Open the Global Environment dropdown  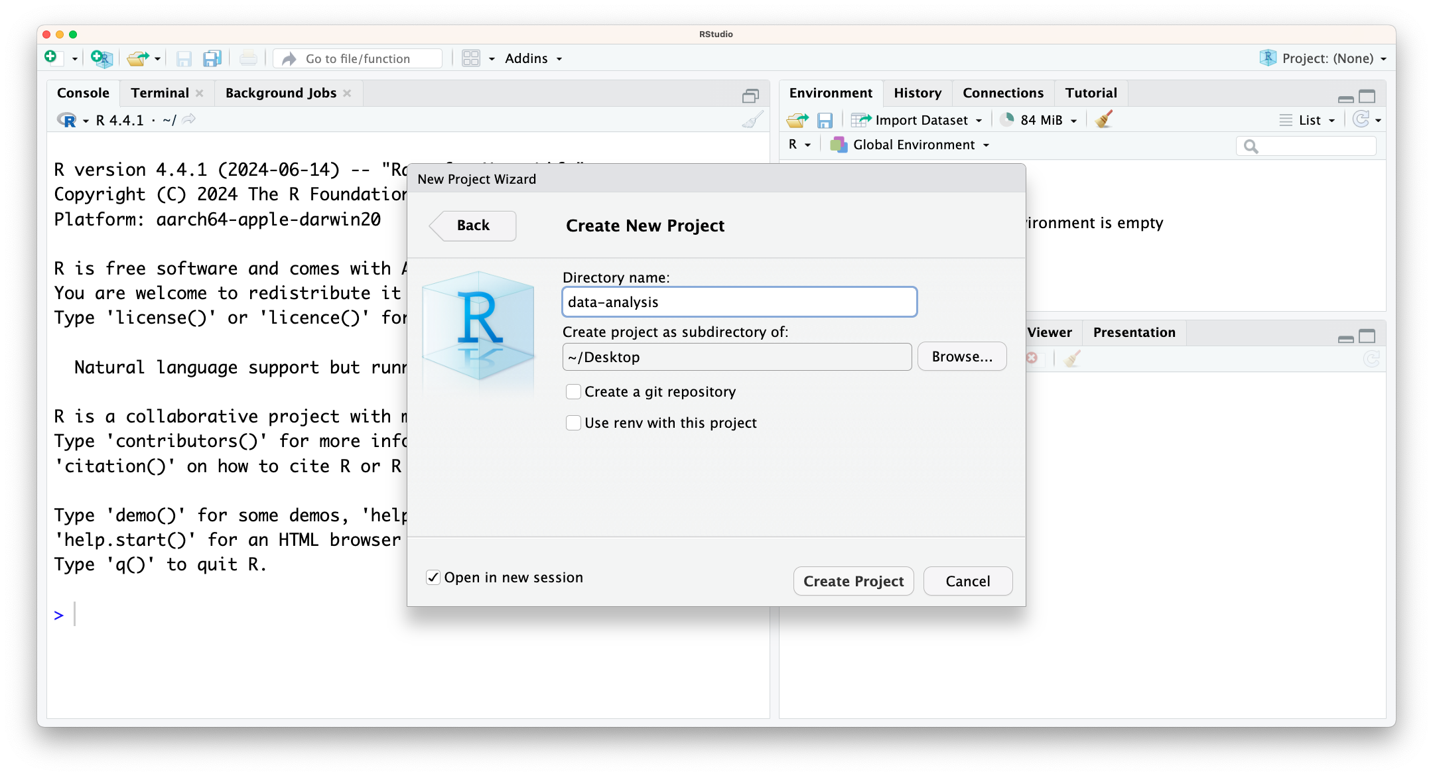pos(910,145)
